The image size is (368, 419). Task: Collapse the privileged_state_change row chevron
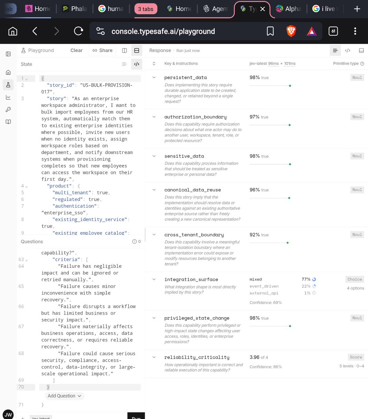click(154, 318)
